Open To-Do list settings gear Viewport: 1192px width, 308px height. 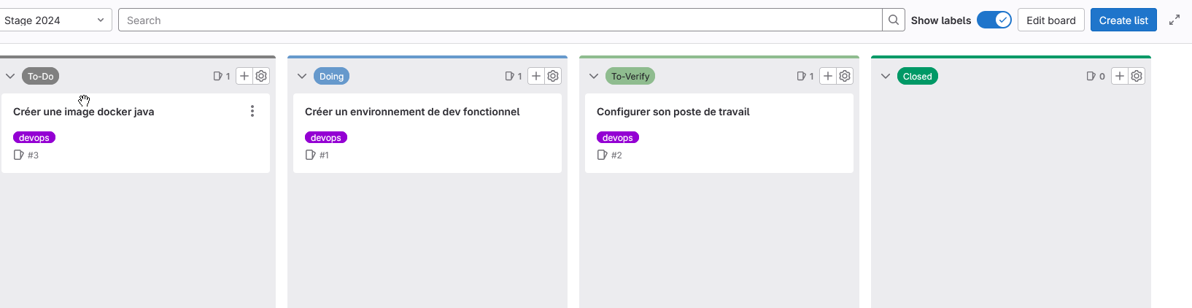[x=261, y=76]
